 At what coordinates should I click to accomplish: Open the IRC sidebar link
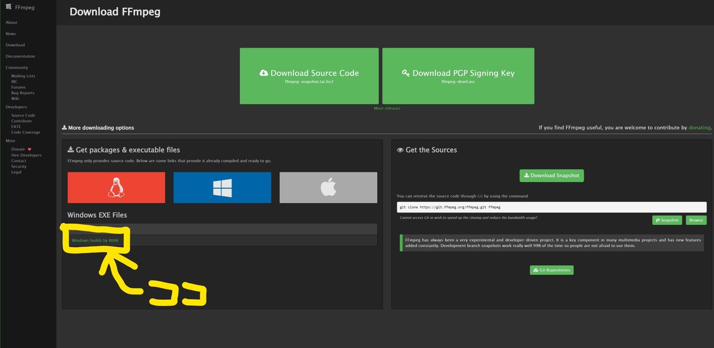click(x=14, y=81)
